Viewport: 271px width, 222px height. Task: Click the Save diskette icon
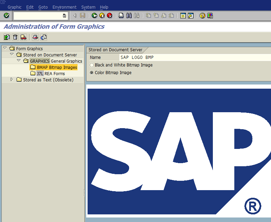83,16
